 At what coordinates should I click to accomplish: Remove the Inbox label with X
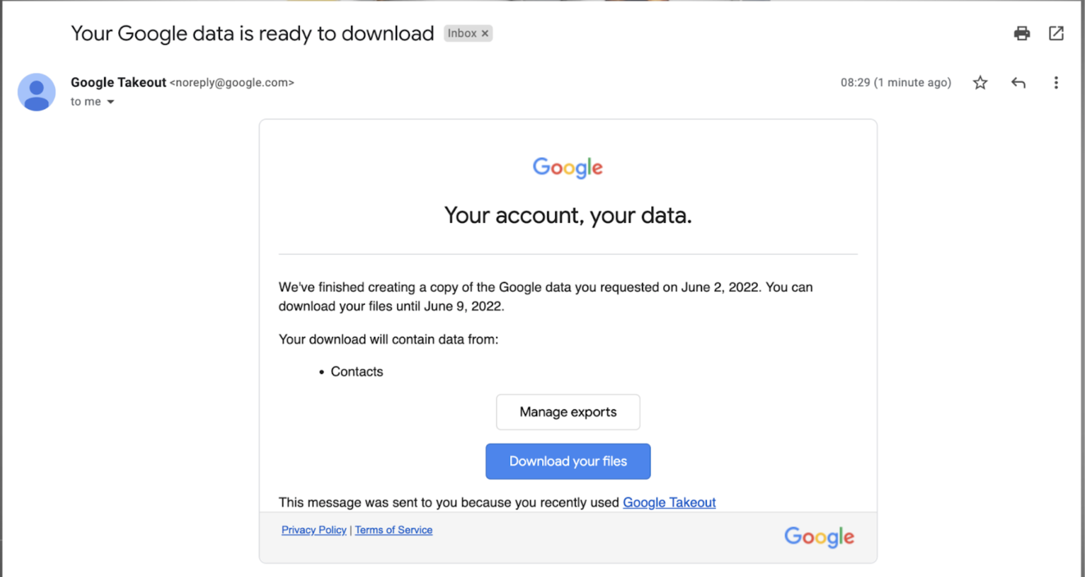tap(485, 34)
